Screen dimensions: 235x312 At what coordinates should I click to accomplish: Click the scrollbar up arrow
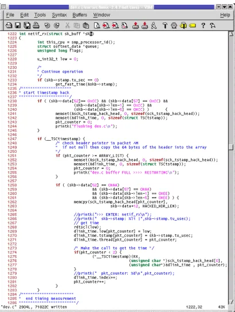pyautogui.click(x=231, y=34)
